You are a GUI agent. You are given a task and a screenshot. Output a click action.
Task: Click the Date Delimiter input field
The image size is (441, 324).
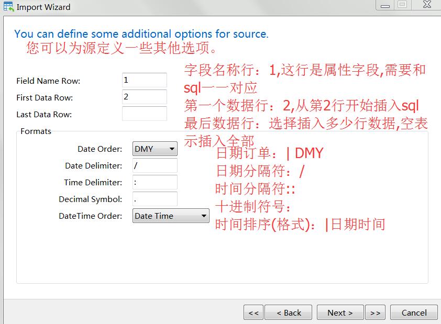point(155,165)
